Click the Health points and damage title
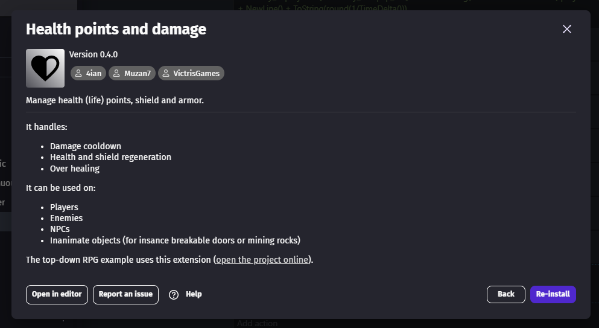This screenshot has width=599, height=328. click(116, 29)
